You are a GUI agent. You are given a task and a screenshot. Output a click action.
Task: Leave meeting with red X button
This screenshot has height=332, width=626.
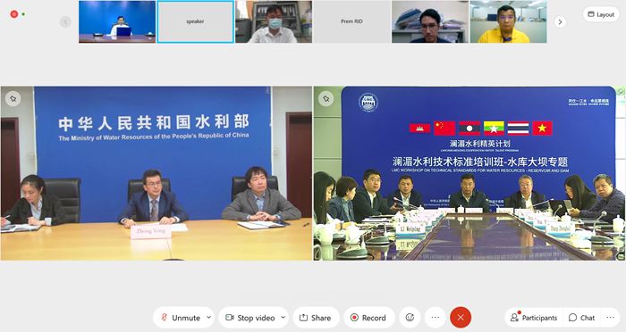click(461, 318)
